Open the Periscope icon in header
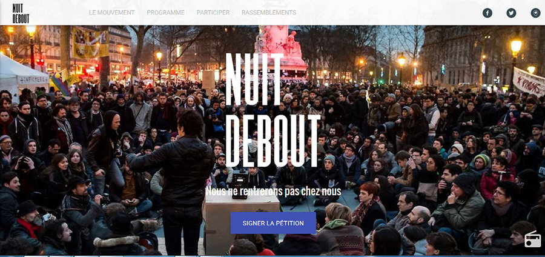 click(x=536, y=13)
